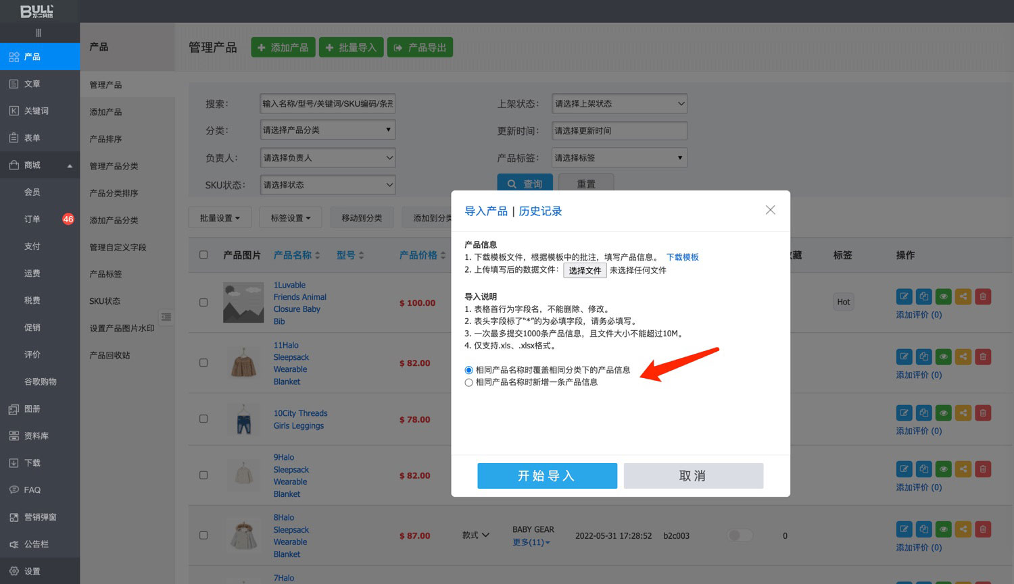Click the edit icon for 1Luvable product
1014x584 pixels.
(904, 296)
